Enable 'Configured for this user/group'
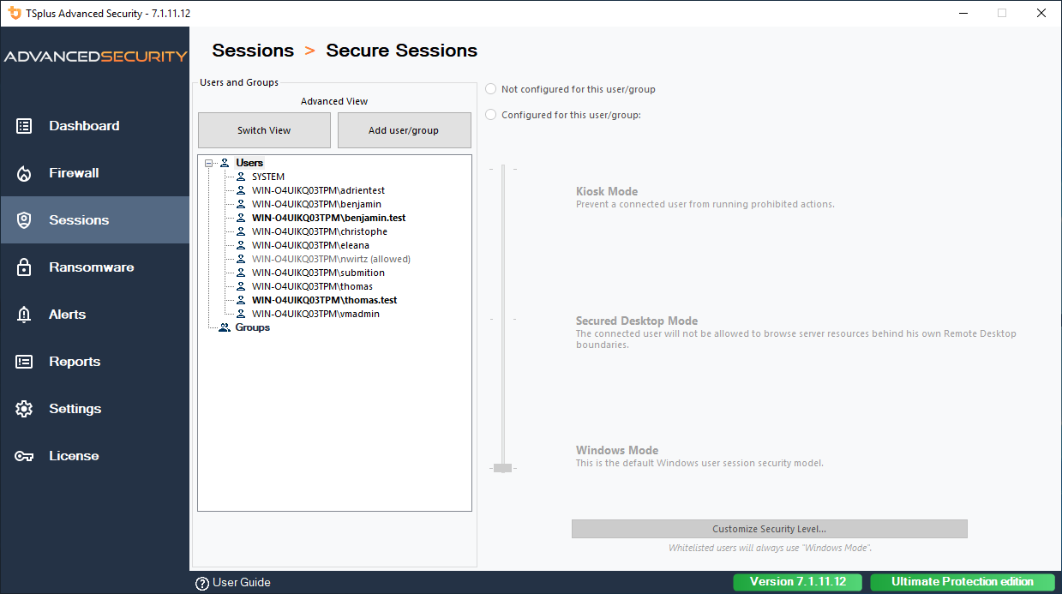 489,114
